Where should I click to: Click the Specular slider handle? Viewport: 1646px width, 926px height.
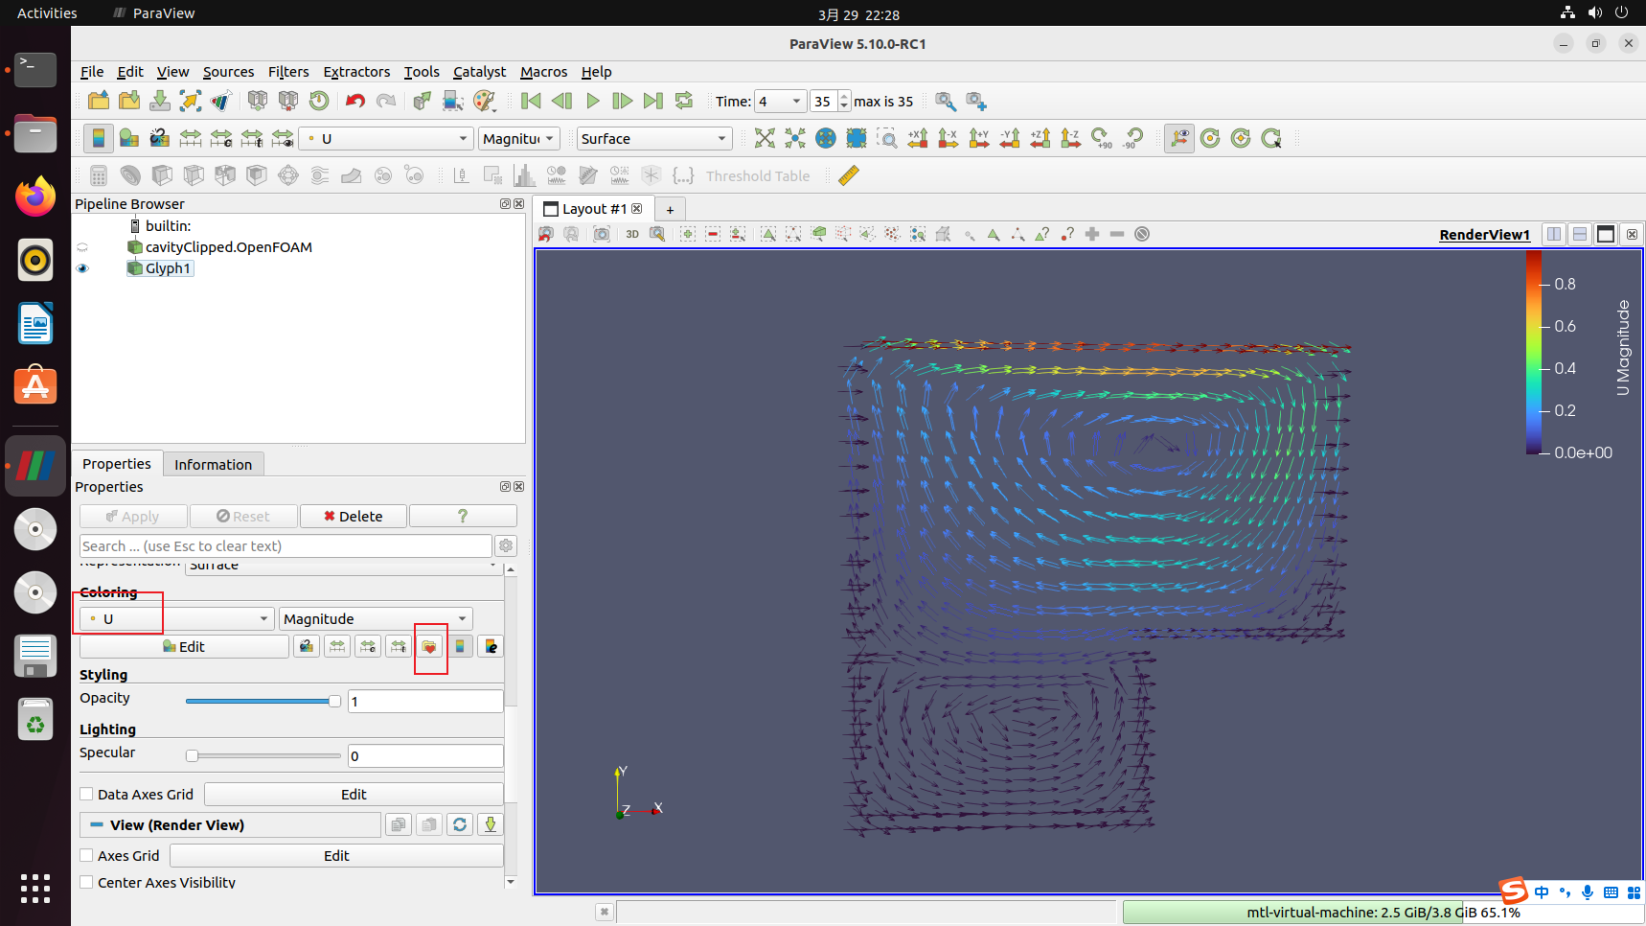click(192, 755)
